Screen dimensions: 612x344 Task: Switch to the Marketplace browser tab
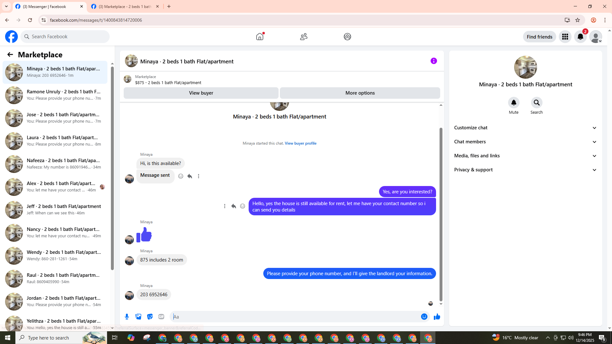tap(125, 6)
